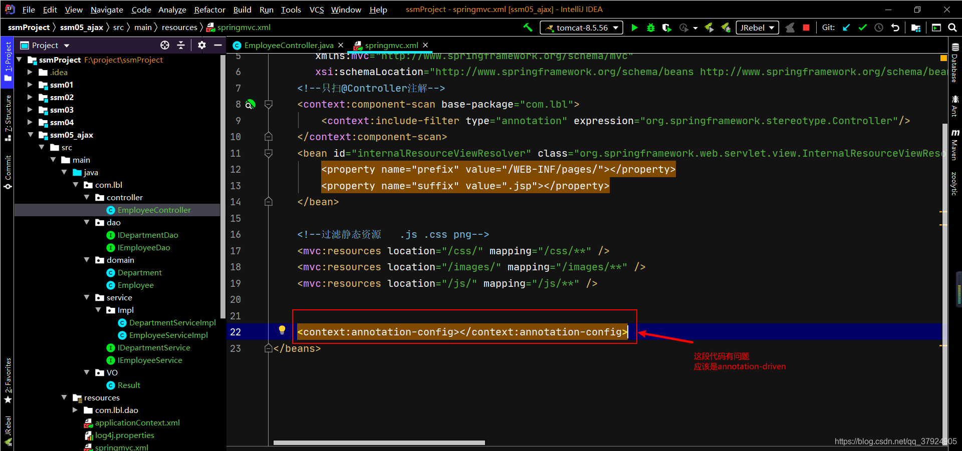Click the locate-file crosshair icon in Project panel

[165, 45]
